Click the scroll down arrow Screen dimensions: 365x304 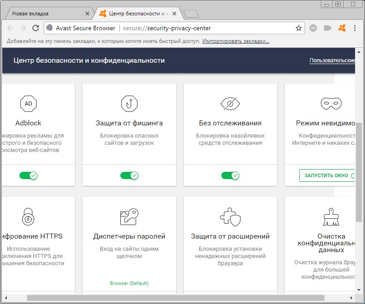tap(359, 290)
